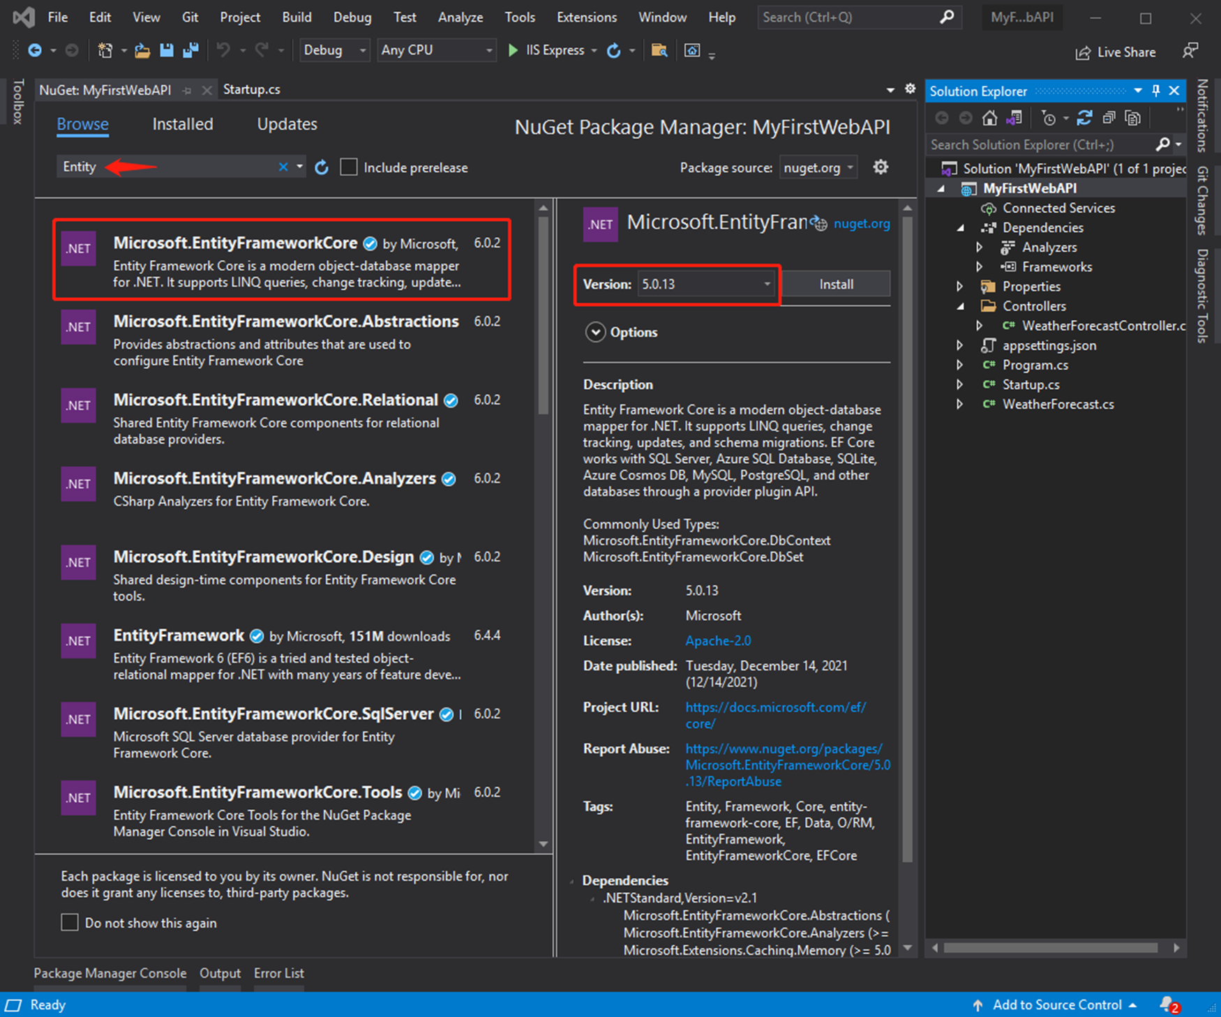Click the Navigate Backward toolbar icon

(x=34, y=50)
